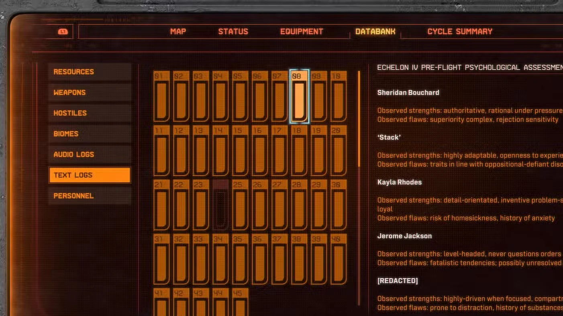Screen dimensions: 563x316
Task: Select text log cartridge 21
Action: [x=161, y=205]
